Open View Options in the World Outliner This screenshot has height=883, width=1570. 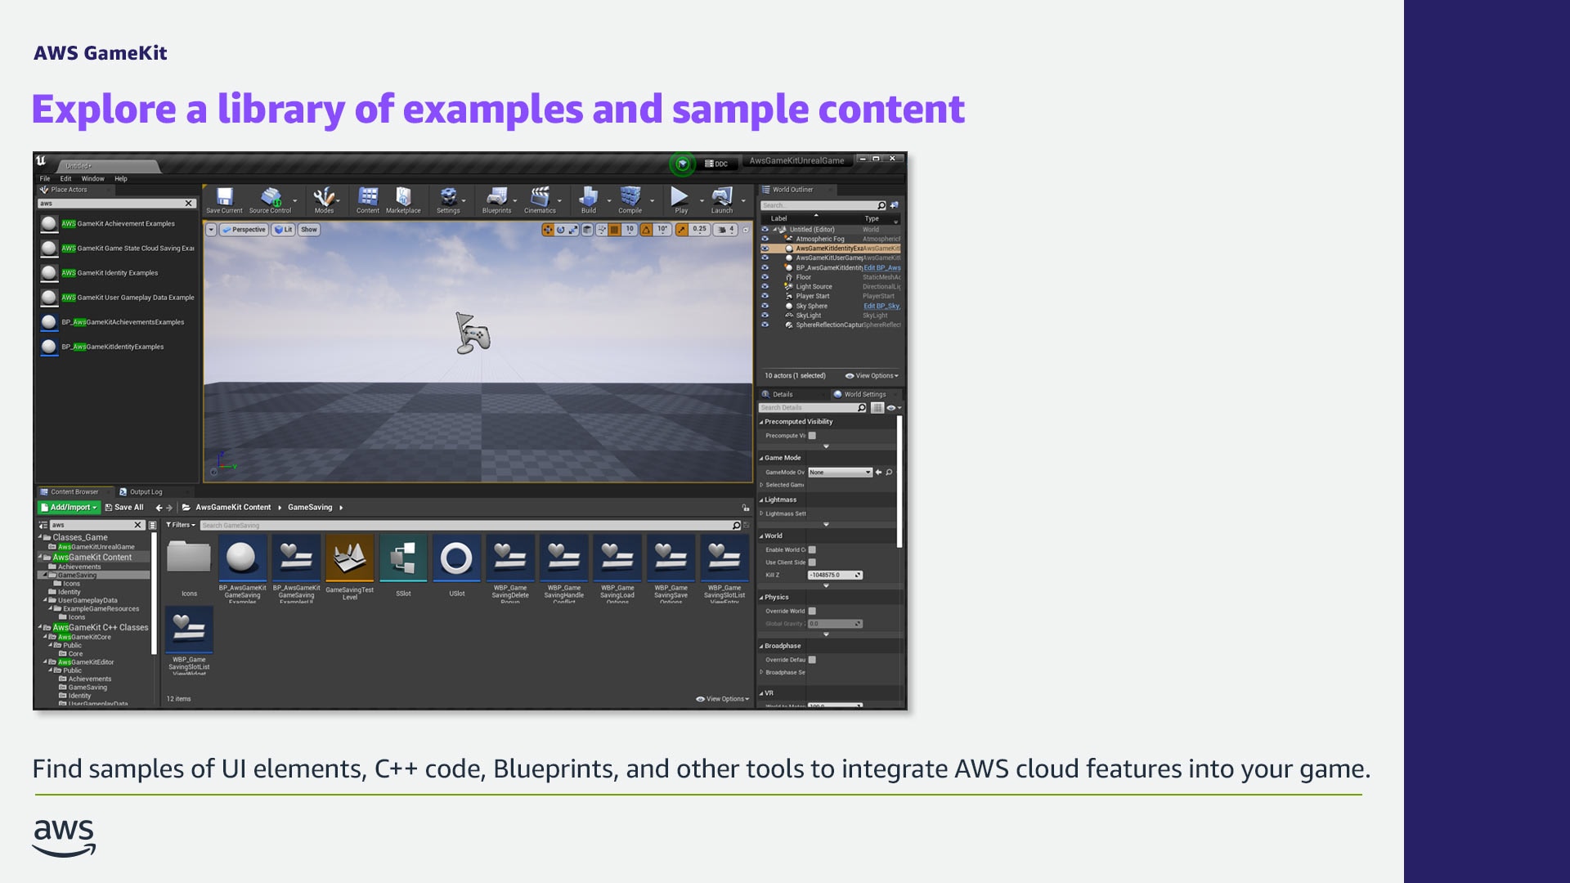click(873, 375)
